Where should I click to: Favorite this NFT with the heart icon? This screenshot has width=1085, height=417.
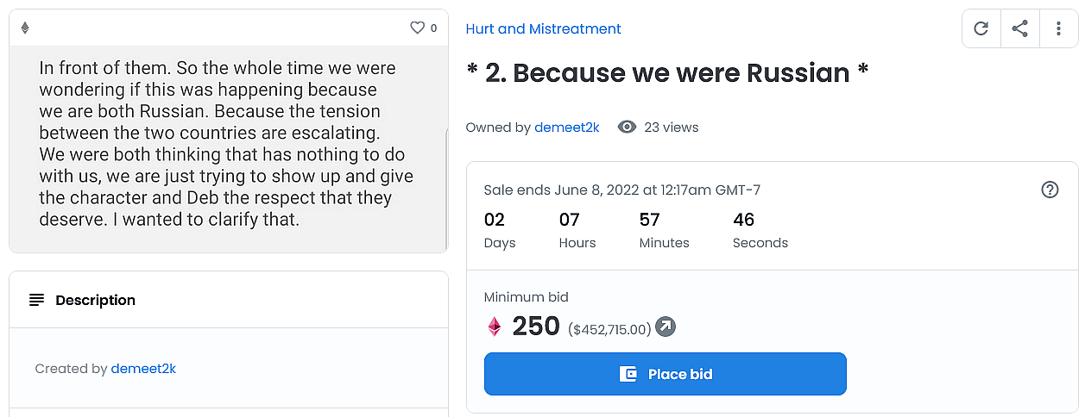[418, 28]
